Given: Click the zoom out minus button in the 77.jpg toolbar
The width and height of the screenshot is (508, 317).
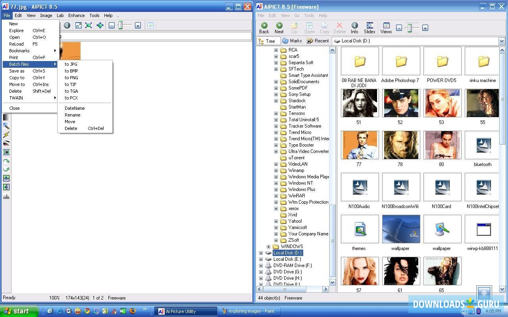Looking at the screenshot, I should click(112, 25).
